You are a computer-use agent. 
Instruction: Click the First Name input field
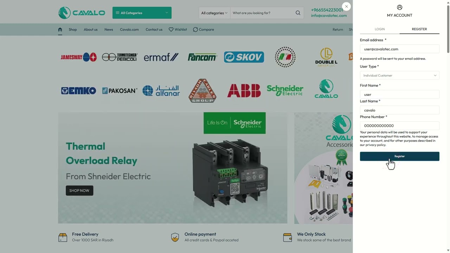pos(400,95)
